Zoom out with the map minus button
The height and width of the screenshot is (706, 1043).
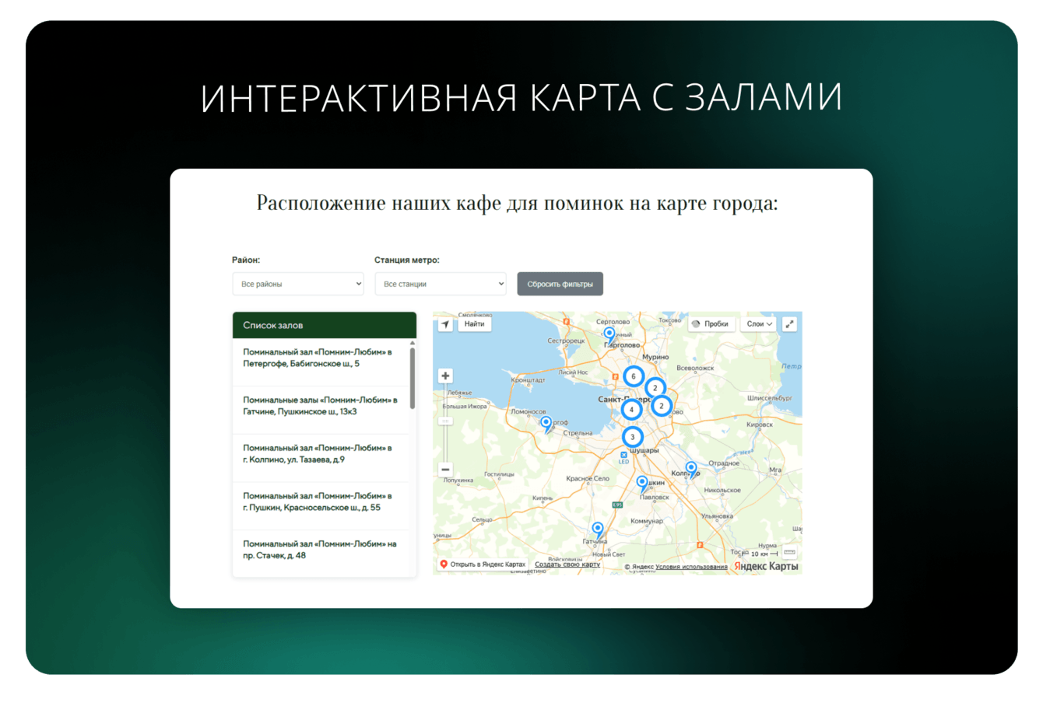tap(445, 469)
